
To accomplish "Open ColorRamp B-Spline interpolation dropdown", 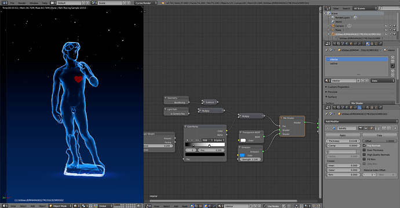I will (x=219, y=140).
